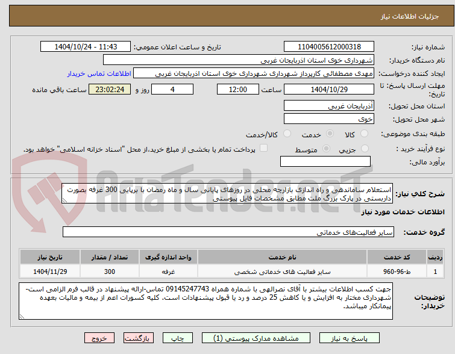Click the واحد اندازه گیری column header
The width and height of the screenshot is (455, 354).
click(x=168, y=257)
